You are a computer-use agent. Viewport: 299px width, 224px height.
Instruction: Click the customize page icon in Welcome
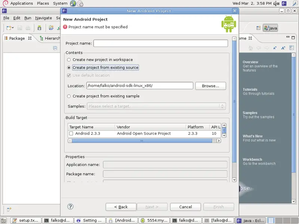[292, 48]
